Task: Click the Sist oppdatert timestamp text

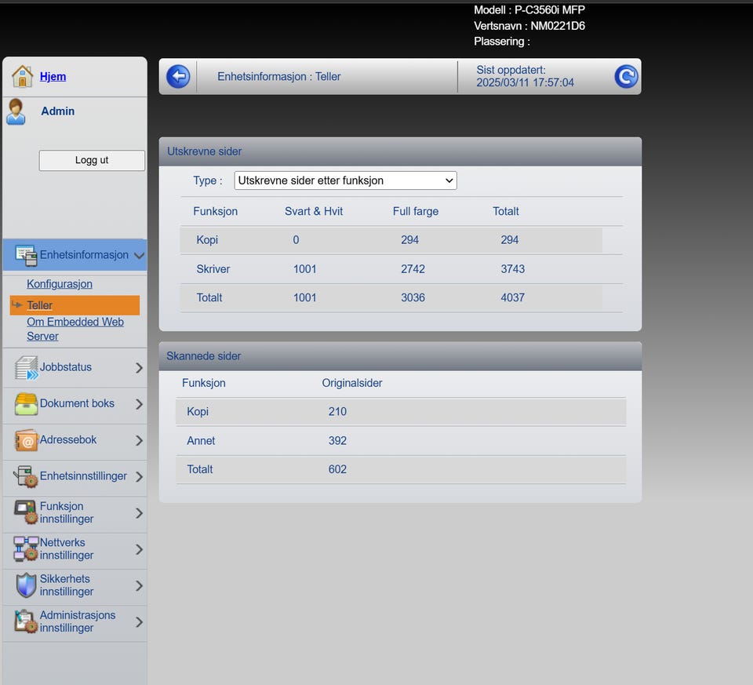Action: pos(525,76)
